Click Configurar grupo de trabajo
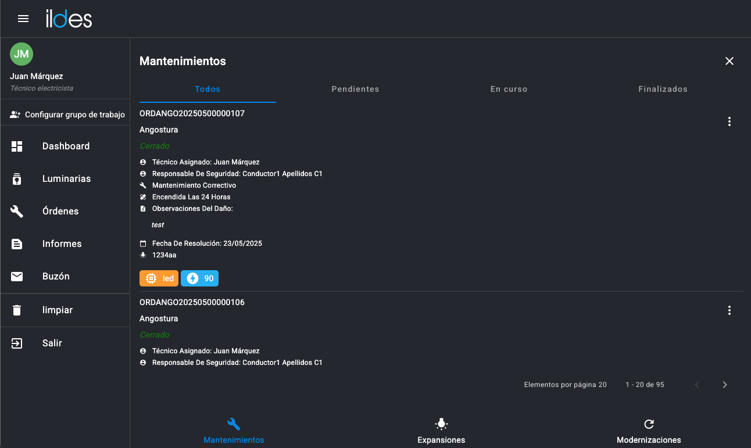Screen dimensions: 751x448 (x=67, y=115)
